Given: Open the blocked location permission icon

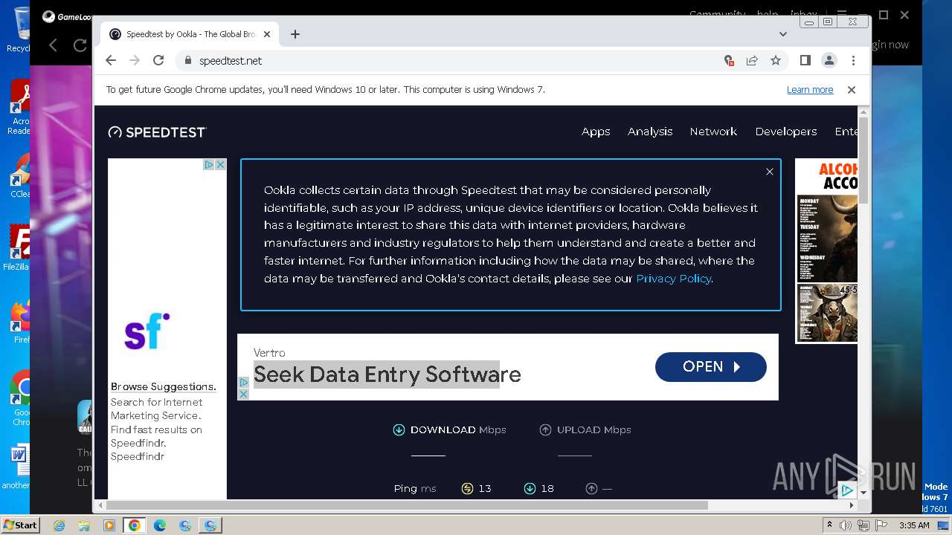Looking at the screenshot, I should click(x=729, y=60).
